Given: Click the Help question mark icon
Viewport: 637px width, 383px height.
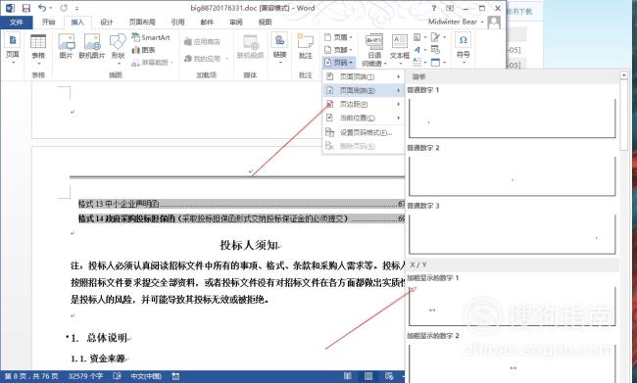Looking at the screenshot, I should coord(434,8).
